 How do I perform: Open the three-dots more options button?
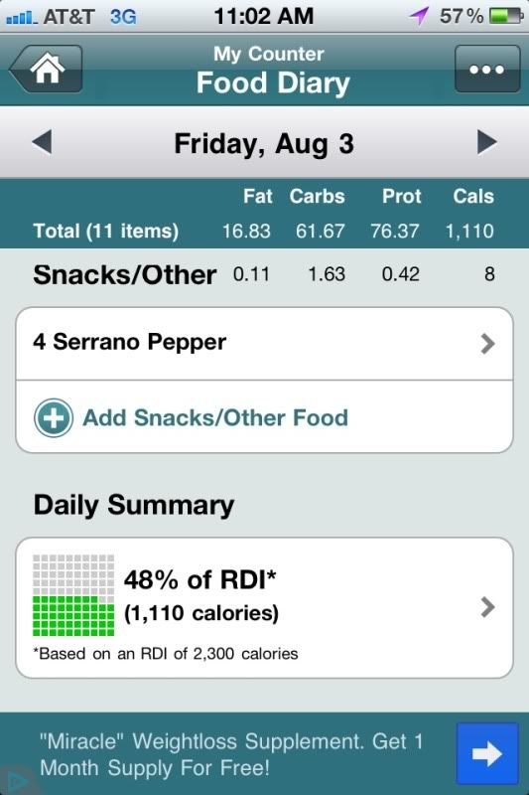click(487, 69)
